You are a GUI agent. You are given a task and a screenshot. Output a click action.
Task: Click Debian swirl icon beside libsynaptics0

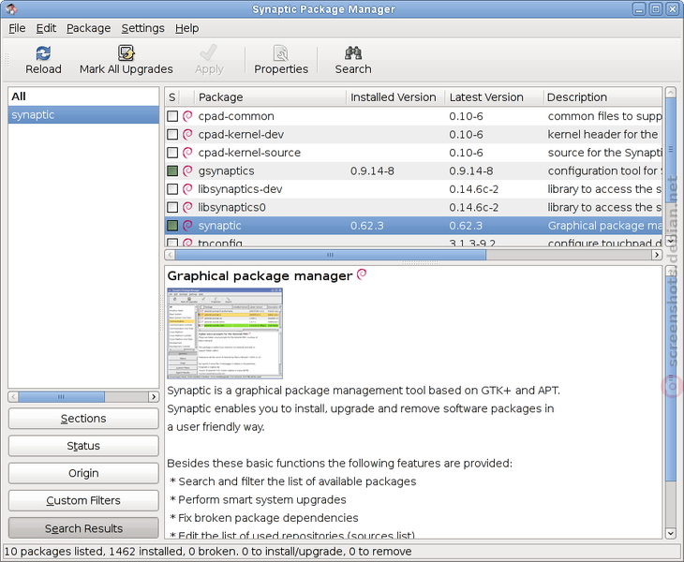(x=187, y=207)
